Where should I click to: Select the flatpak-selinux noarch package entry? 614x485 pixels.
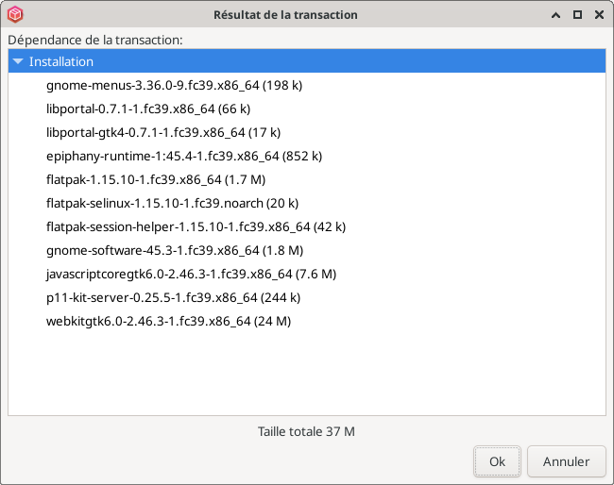click(x=172, y=204)
